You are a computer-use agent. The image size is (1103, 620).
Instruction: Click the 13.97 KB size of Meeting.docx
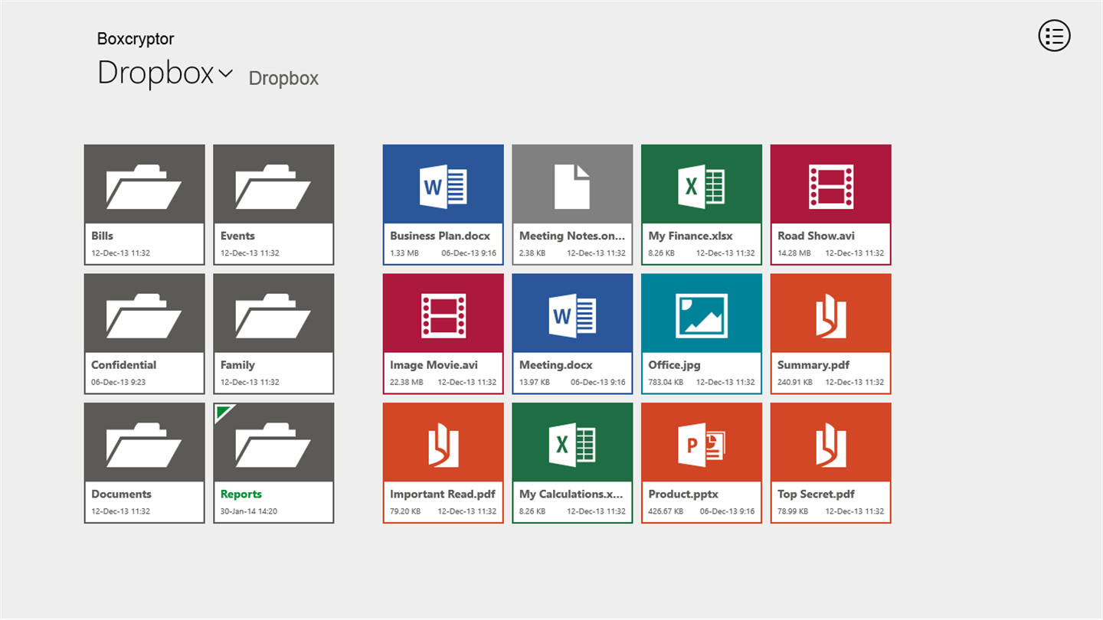pyautogui.click(x=535, y=383)
